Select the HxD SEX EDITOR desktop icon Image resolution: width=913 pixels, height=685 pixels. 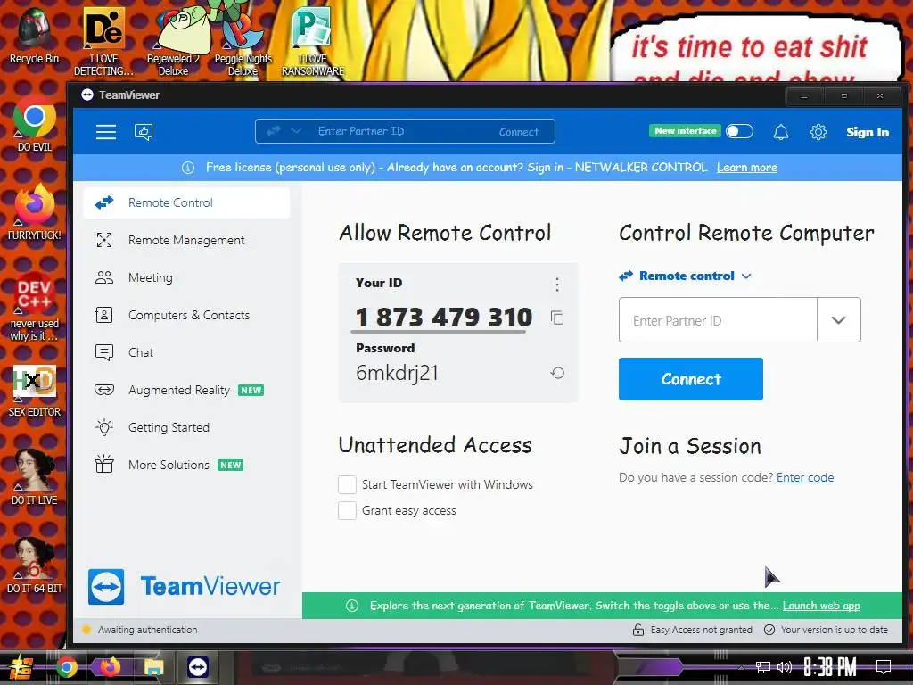click(34, 390)
